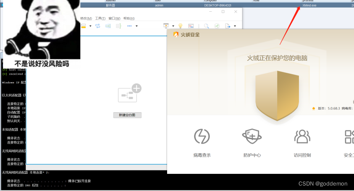Click the summary bracket icon in XMind toolbar
Image resolution: width=354 pixels, height=191 pixels.
pos(118,26)
